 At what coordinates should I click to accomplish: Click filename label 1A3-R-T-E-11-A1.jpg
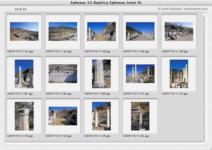pyautogui.click(x=20, y=51)
